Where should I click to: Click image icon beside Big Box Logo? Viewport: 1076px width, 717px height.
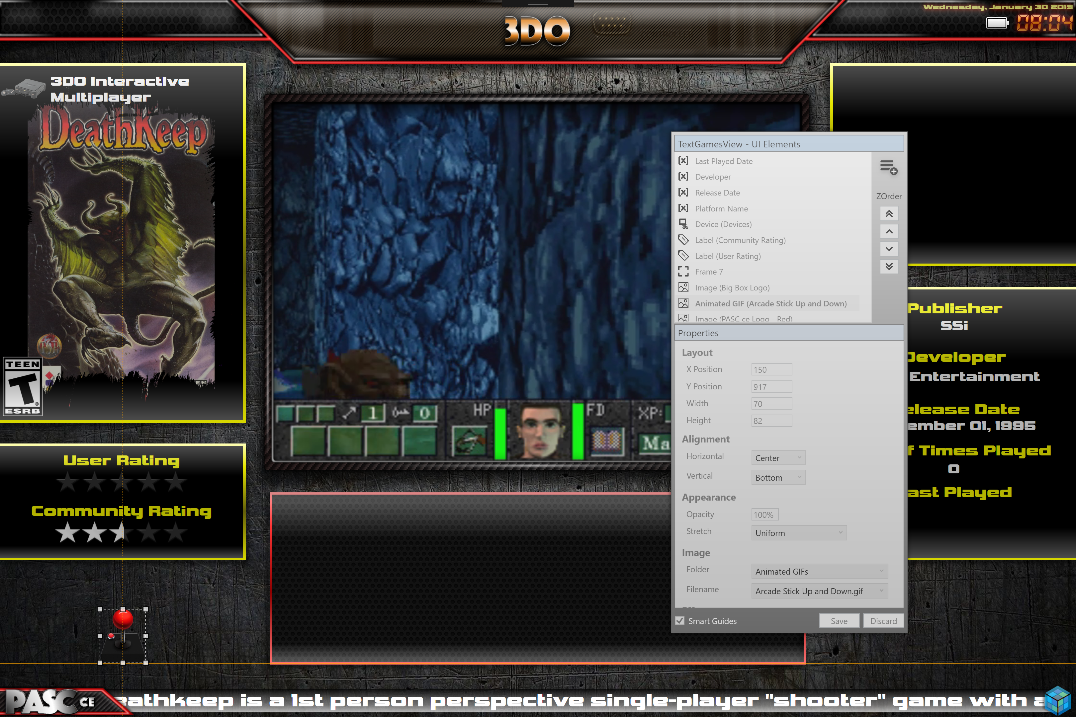pos(683,287)
